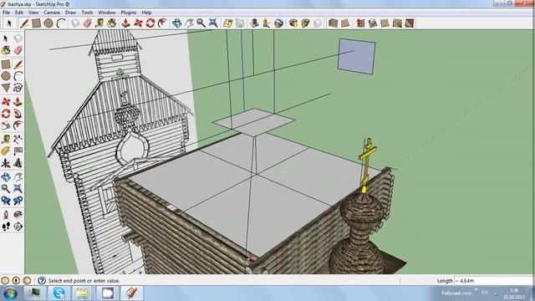This screenshot has height=301, width=535.
Task: Go to Previous view in left tool set
Action: click(x=6, y=201)
